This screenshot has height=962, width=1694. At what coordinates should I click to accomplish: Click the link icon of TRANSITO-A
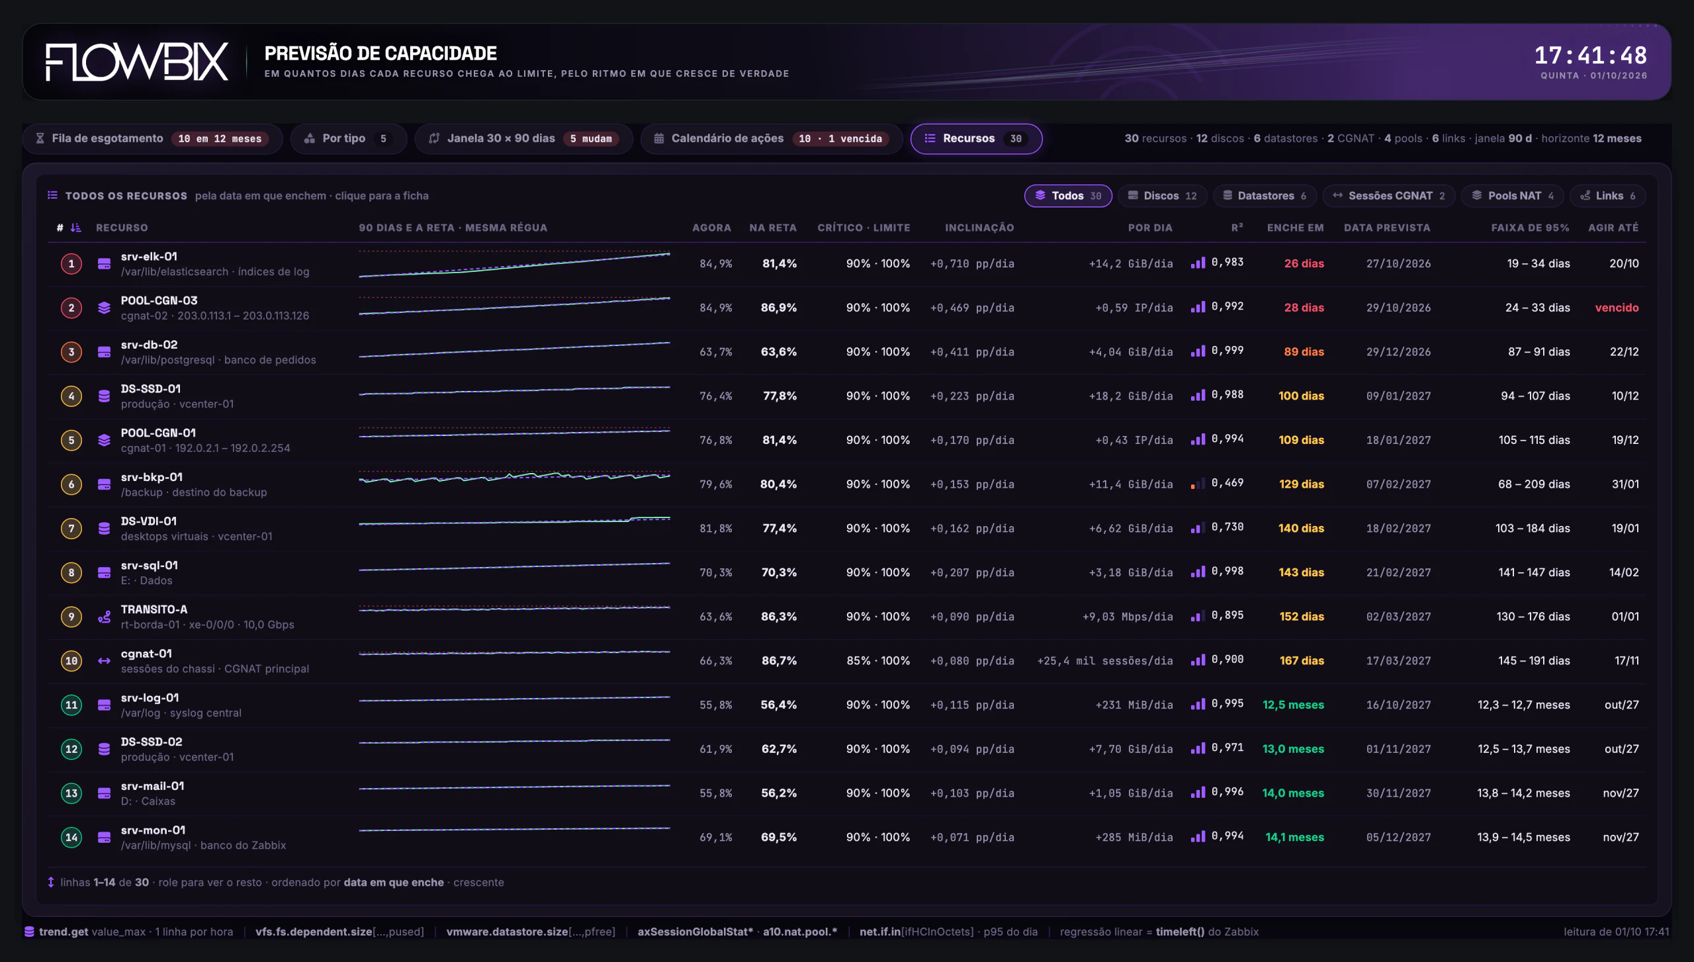pos(104,617)
